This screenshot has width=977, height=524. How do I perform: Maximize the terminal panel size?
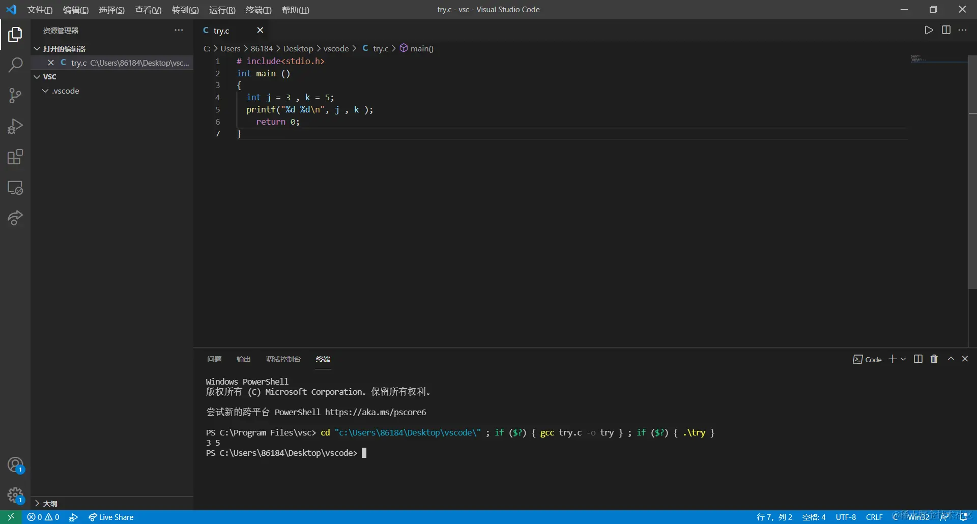pos(951,359)
